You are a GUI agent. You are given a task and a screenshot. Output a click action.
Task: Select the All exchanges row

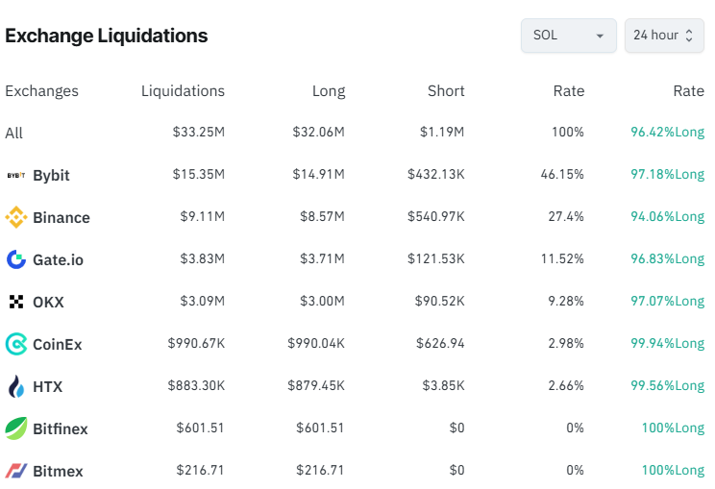tap(13, 133)
